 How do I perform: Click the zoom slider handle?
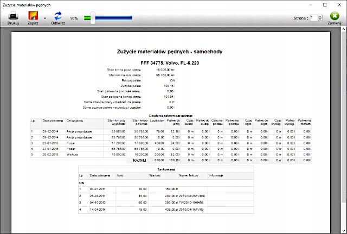tap(93, 18)
